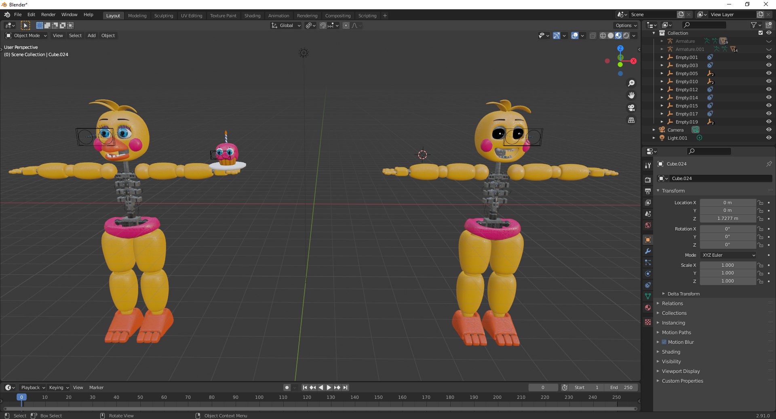This screenshot has height=419, width=776.
Task: Open the Global transform orientation dropdown
Action: point(286,25)
